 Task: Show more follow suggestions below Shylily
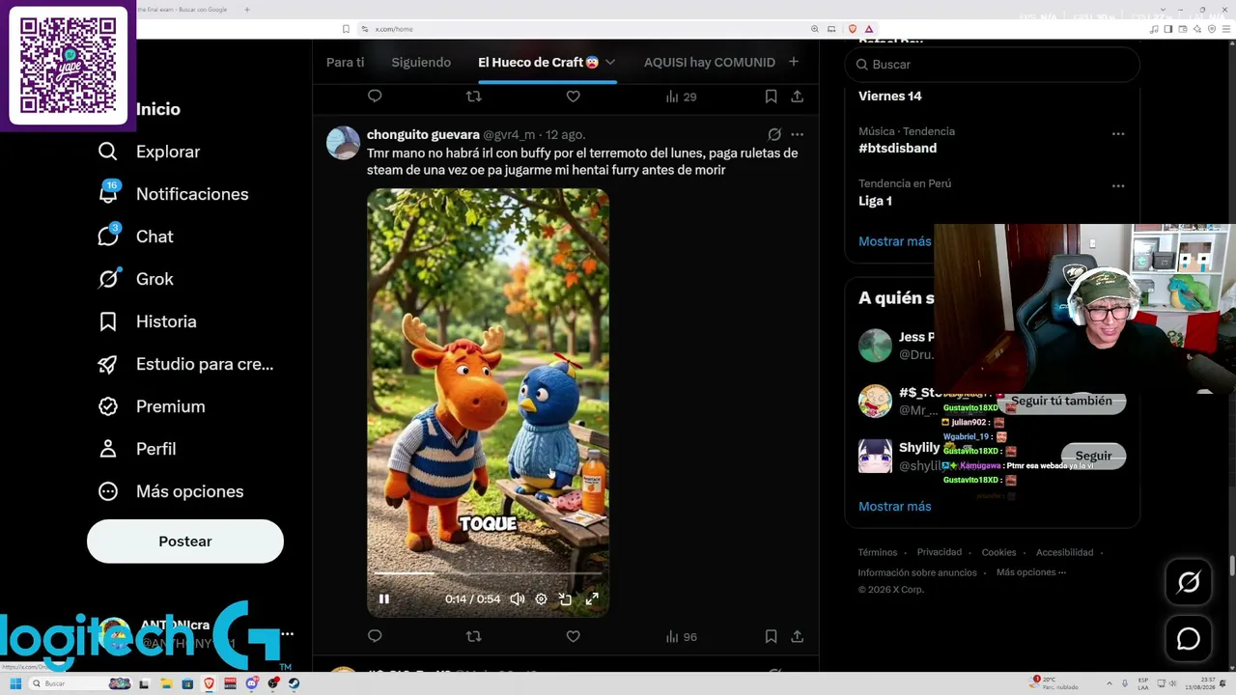895,506
